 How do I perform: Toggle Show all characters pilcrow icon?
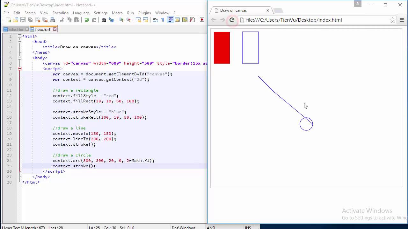point(163,20)
